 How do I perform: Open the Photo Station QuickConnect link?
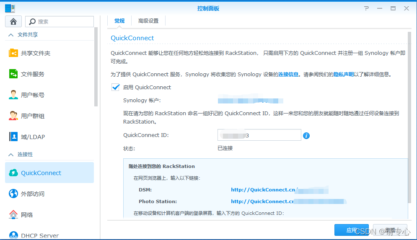pyautogui.click(x=289, y=201)
